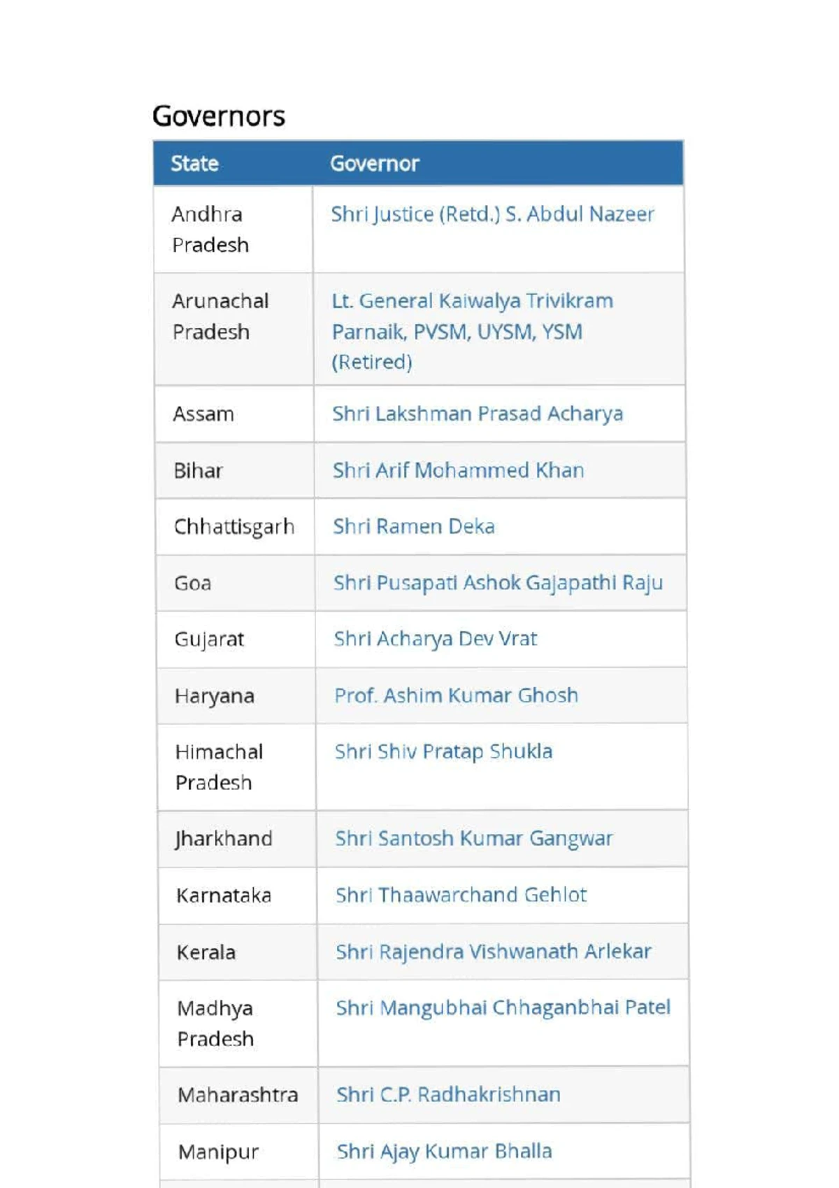The image size is (839, 1188).
Task: Click Shri Santosh Kumar Gangwar link
Action: tap(473, 838)
